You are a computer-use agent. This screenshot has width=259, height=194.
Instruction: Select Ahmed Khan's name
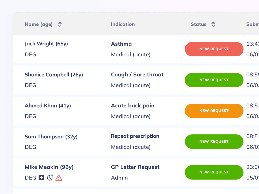[48, 106]
